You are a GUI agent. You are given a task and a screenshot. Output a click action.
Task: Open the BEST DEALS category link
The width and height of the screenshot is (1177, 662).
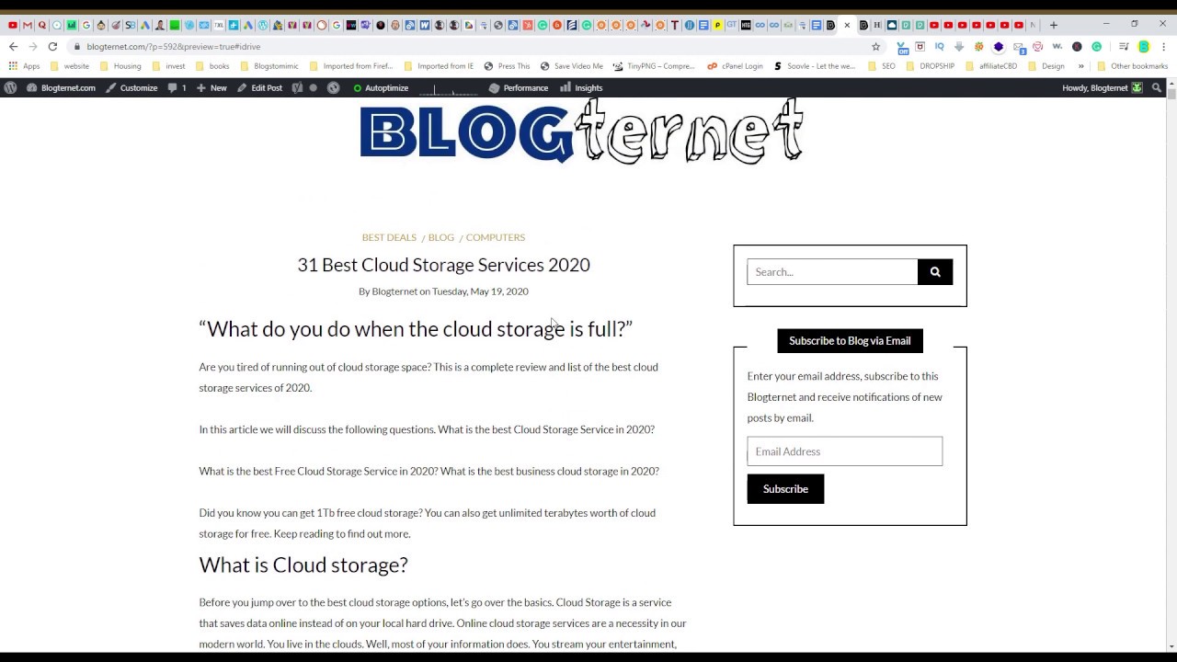point(389,237)
